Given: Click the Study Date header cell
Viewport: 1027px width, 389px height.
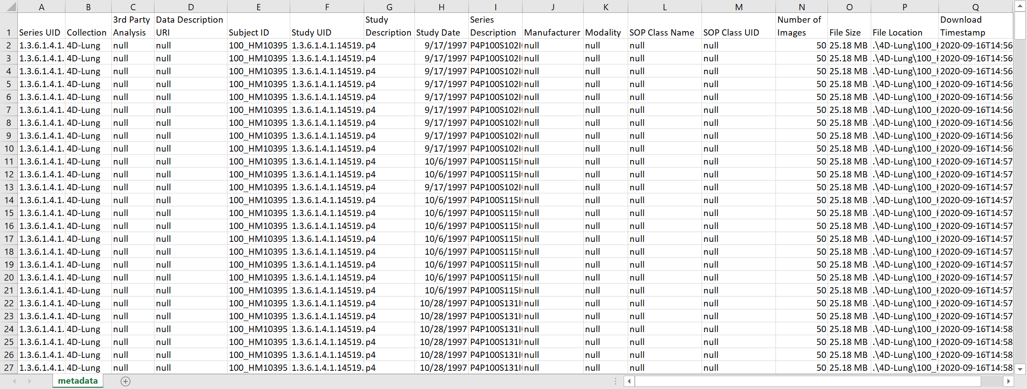Looking at the screenshot, I should point(441,26).
